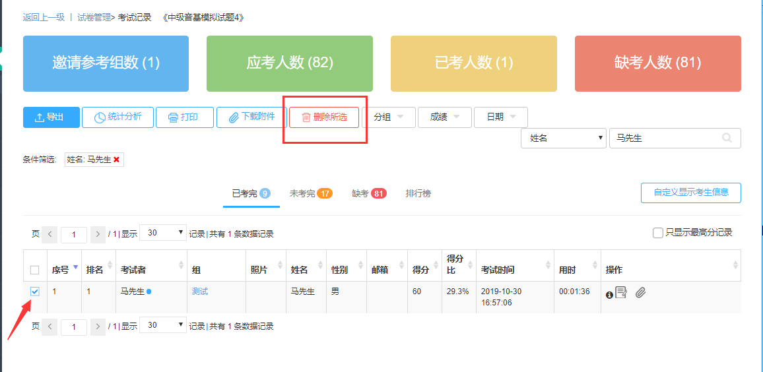Expand the 分组 dropdown
Screen dimensions: 763x372
tap(388, 117)
